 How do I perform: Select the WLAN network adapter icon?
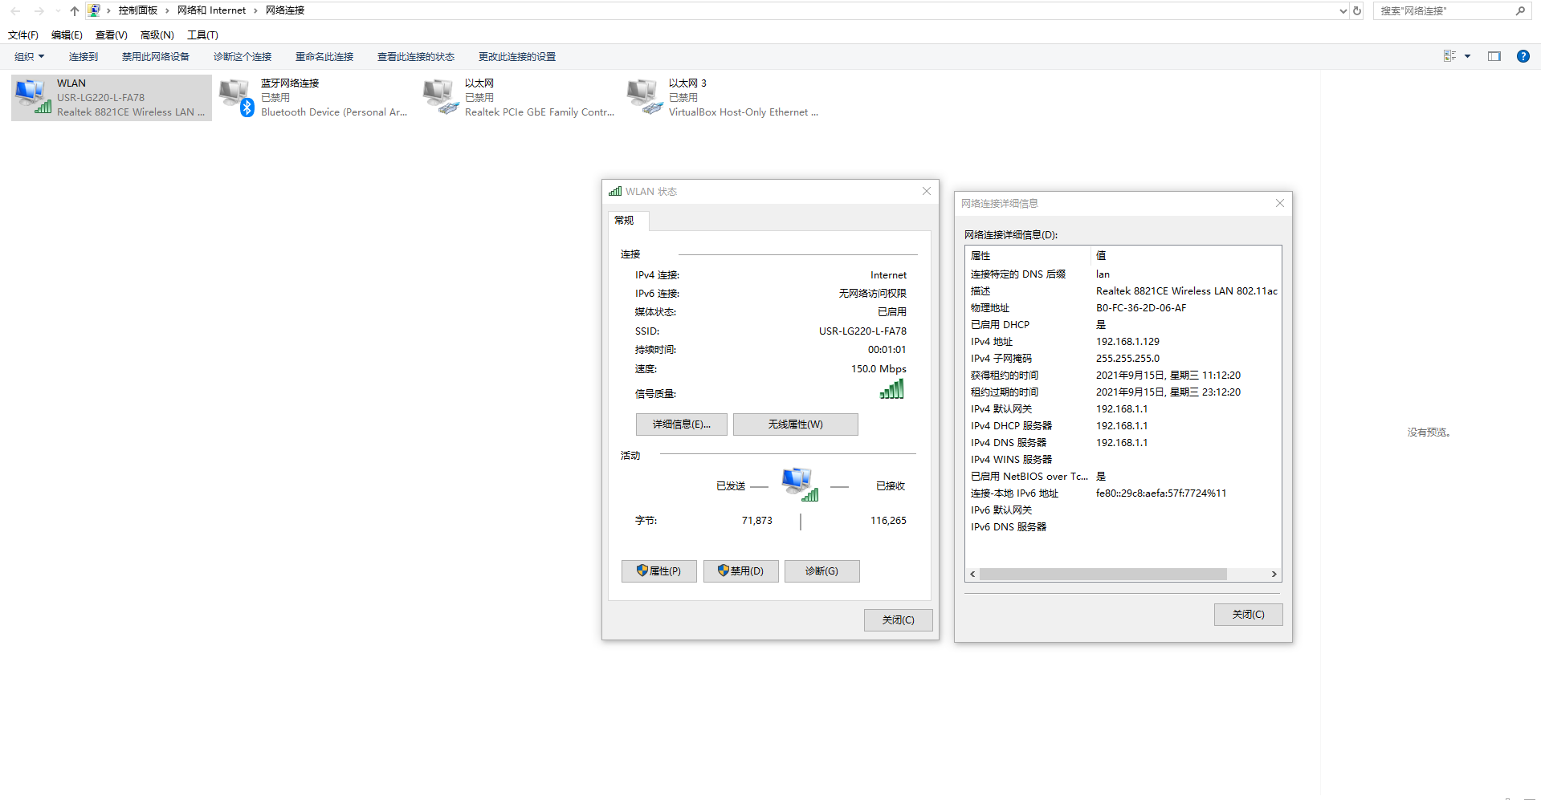tap(32, 97)
